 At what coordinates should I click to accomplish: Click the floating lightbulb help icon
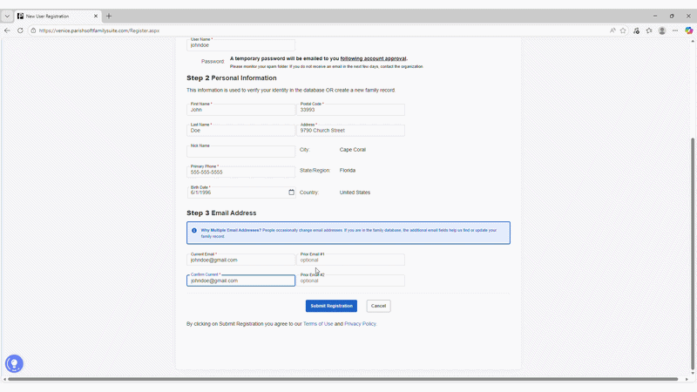pos(14,364)
